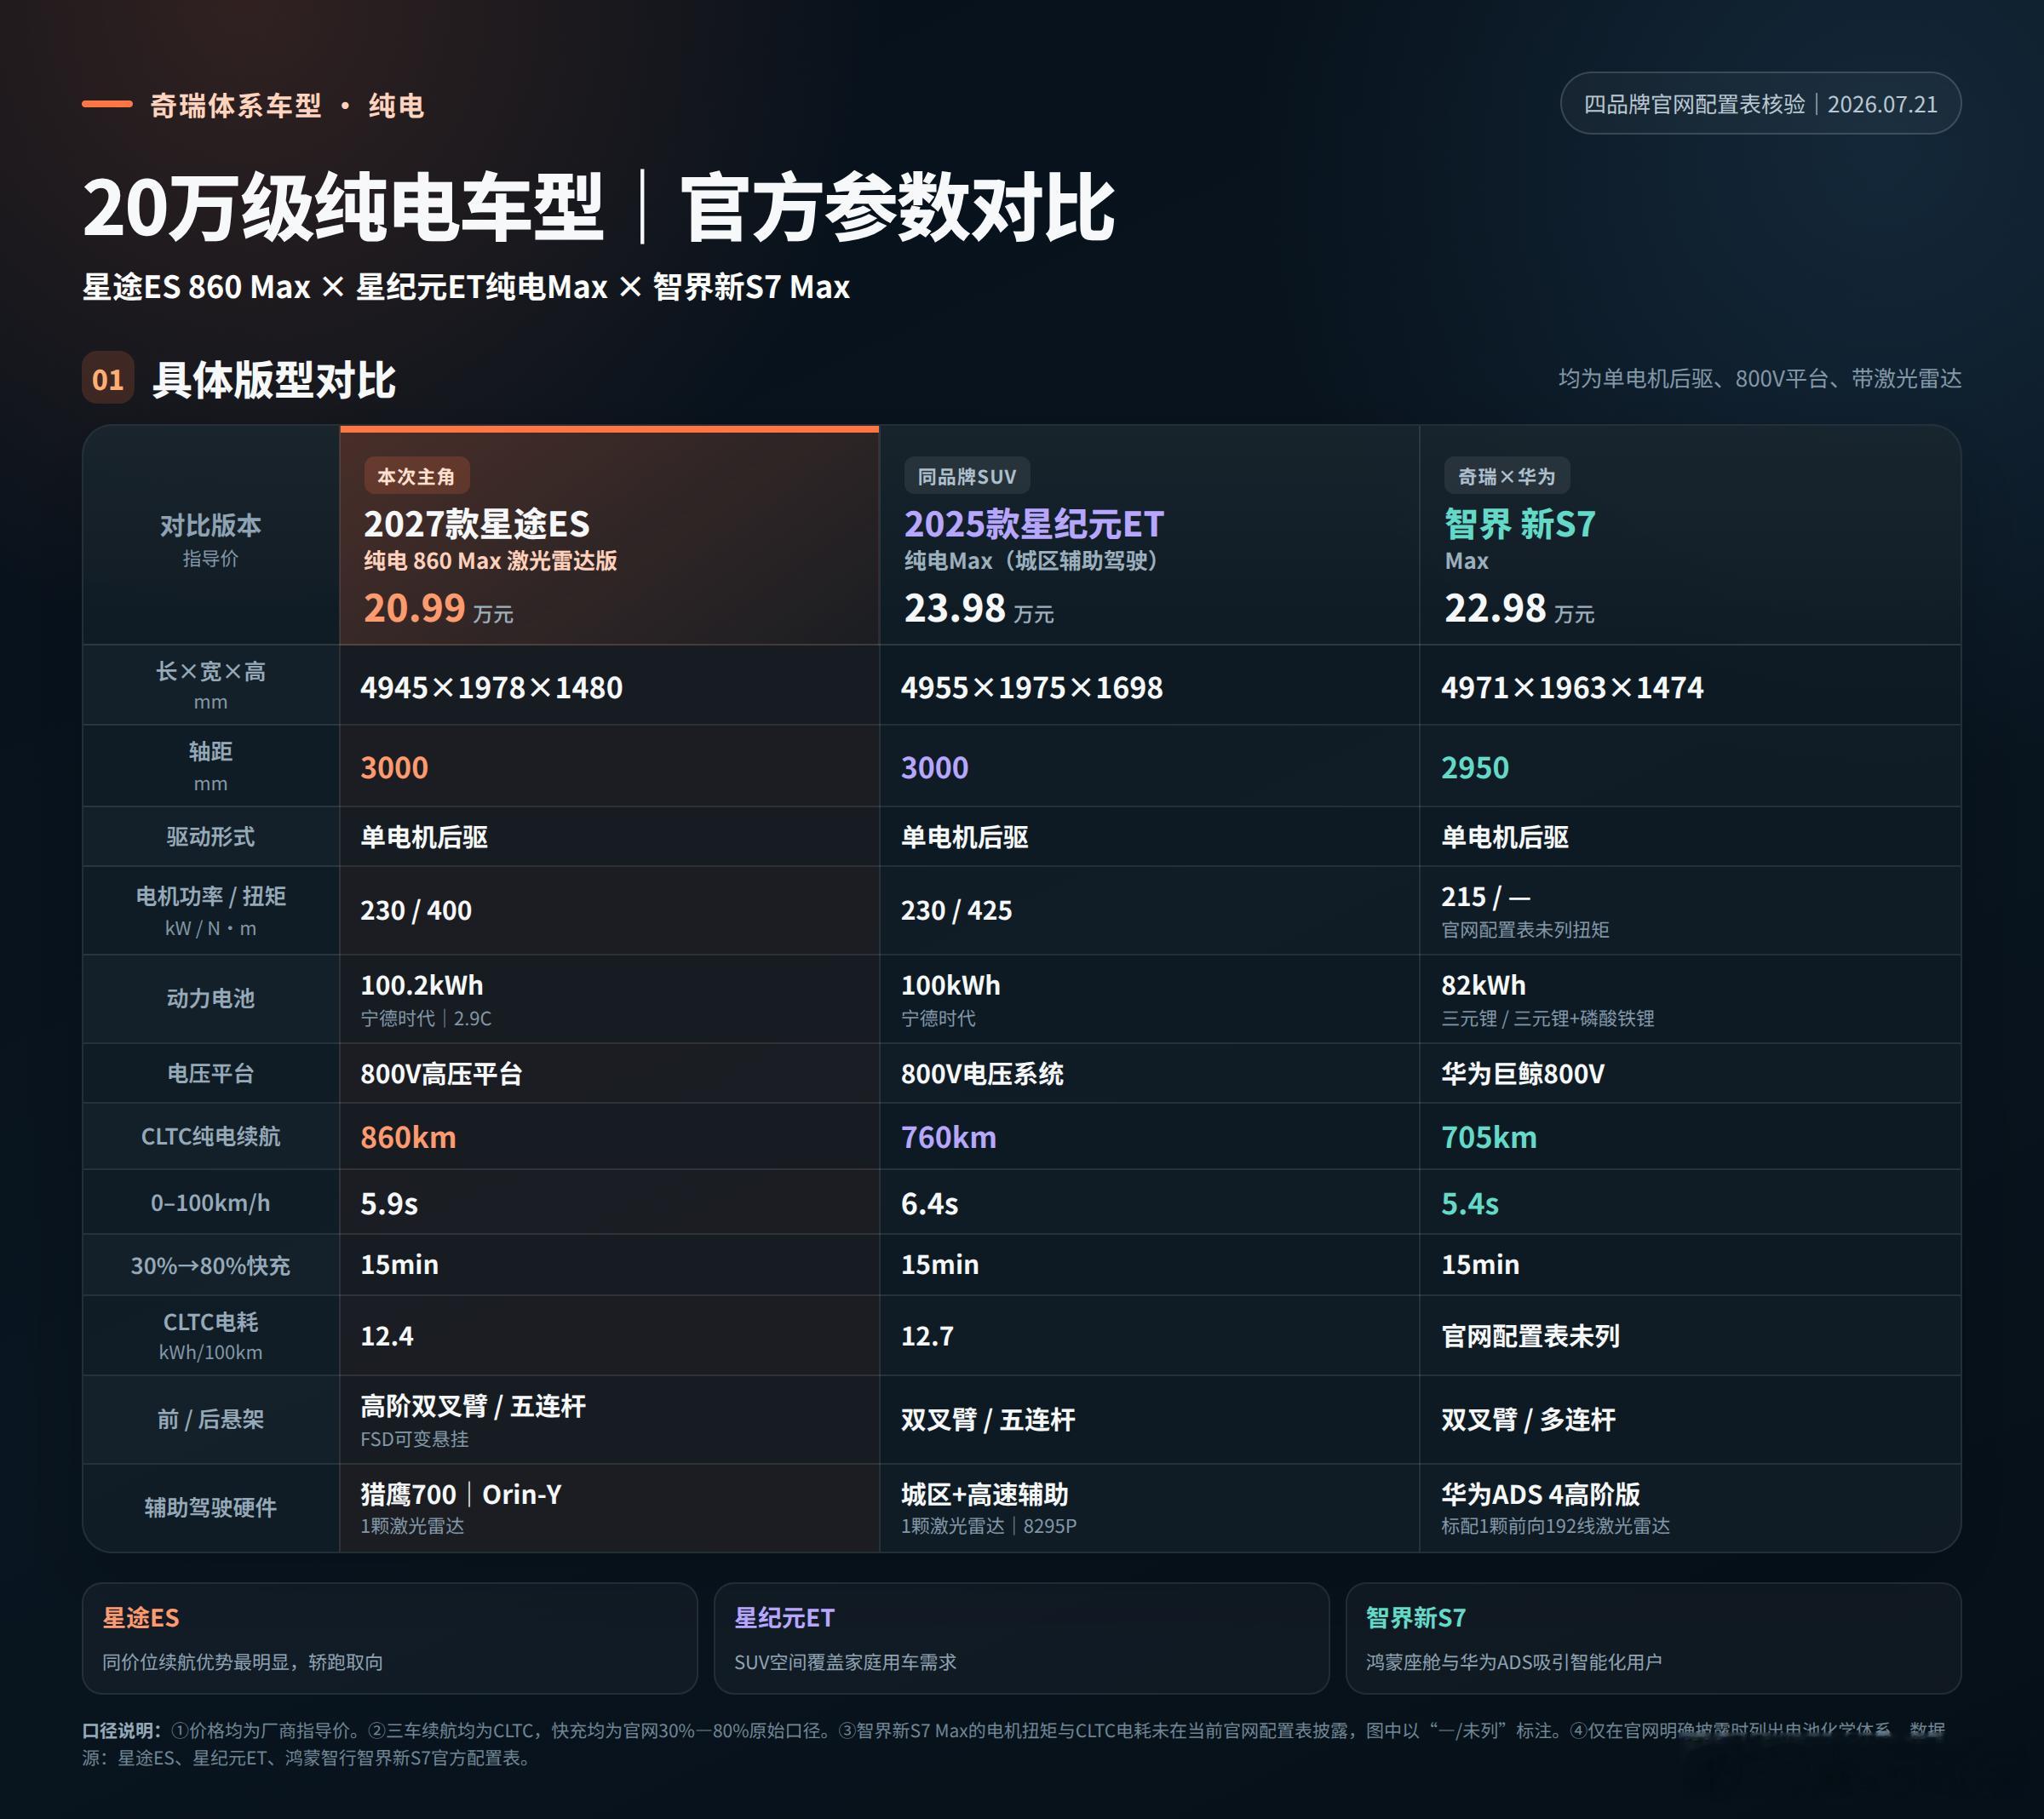Screen dimensions: 2044x1819
Task: Click the 宁德时代｜2.9C battery note
Action: coord(426,1018)
